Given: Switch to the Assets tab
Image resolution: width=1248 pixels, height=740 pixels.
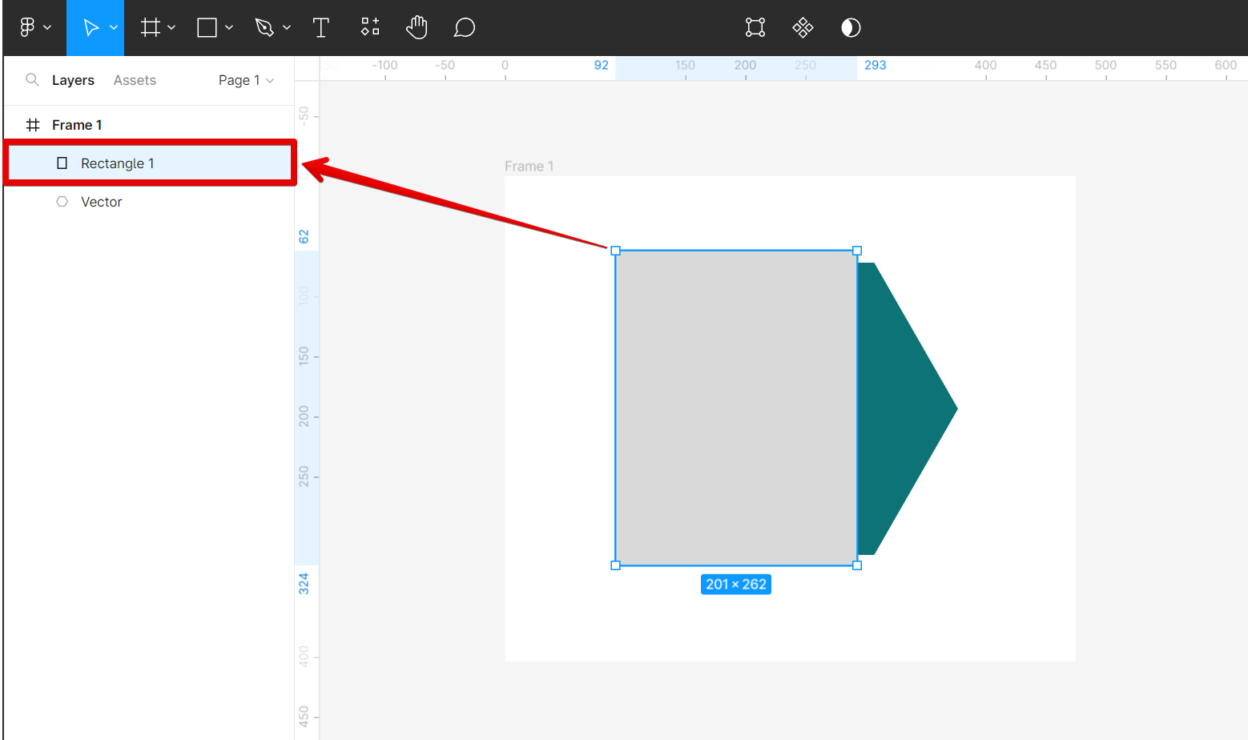Looking at the screenshot, I should pos(135,80).
